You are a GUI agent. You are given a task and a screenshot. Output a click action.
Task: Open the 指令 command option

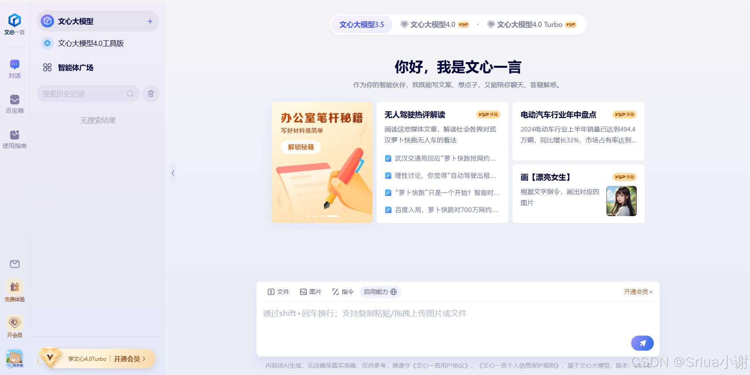click(343, 292)
